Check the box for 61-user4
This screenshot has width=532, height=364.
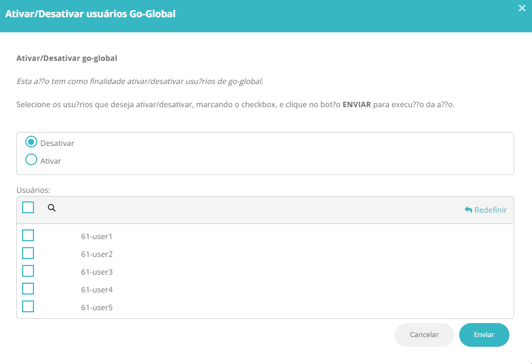[x=28, y=289]
